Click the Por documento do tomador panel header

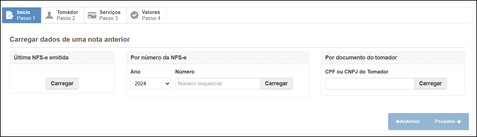393,58
